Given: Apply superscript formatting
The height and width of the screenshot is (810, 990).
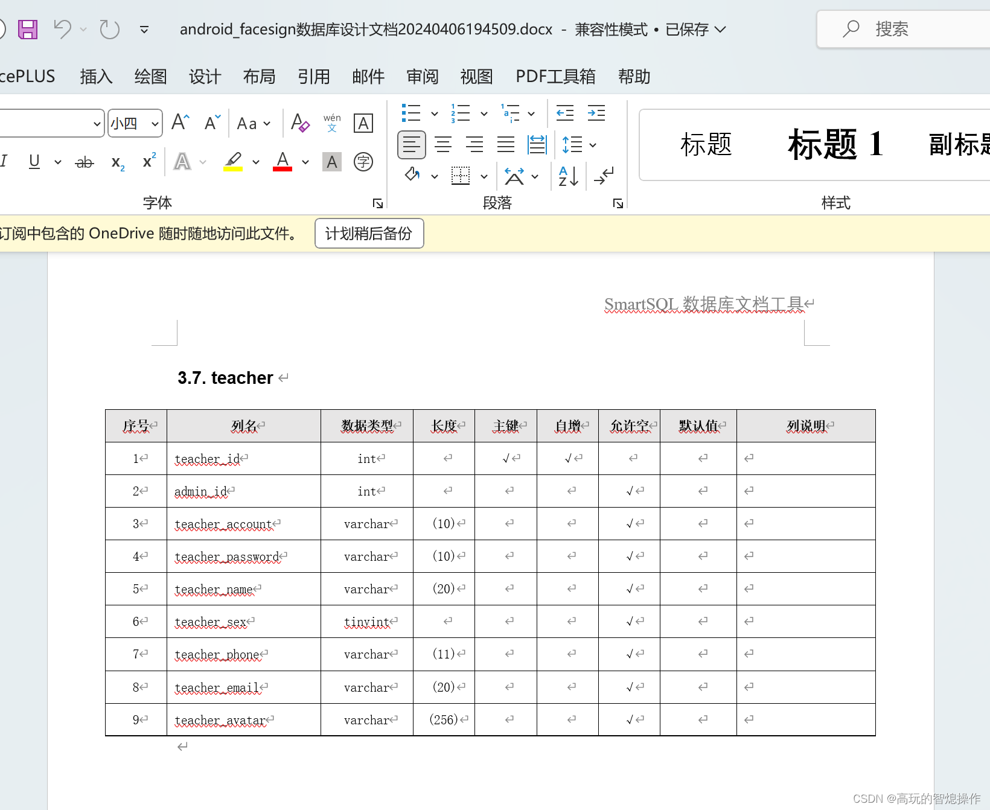Looking at the screenshot, I should pos(148,161).
